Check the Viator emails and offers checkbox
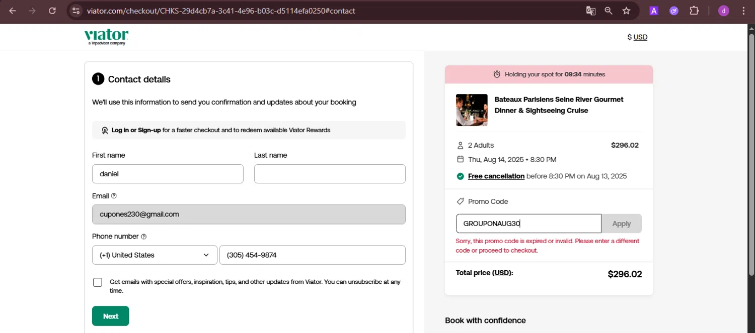Screen dimensions: 755x333 pyautogui.click(x=98, y=282)
